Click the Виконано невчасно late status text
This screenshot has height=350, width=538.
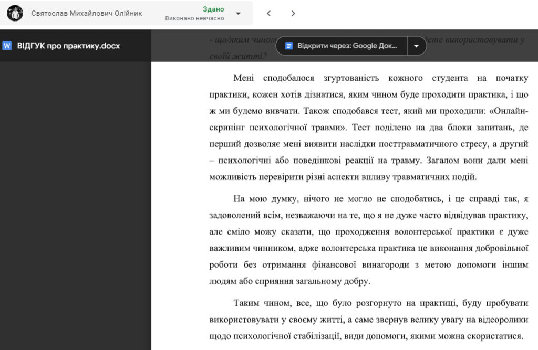click(194, 18)
